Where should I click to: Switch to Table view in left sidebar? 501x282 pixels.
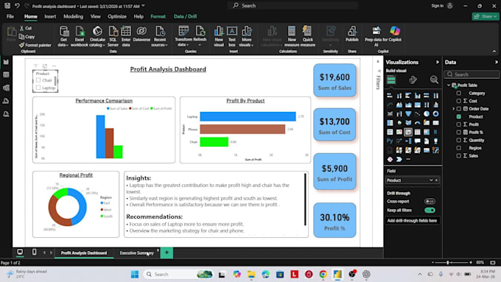tap(6, 74)
